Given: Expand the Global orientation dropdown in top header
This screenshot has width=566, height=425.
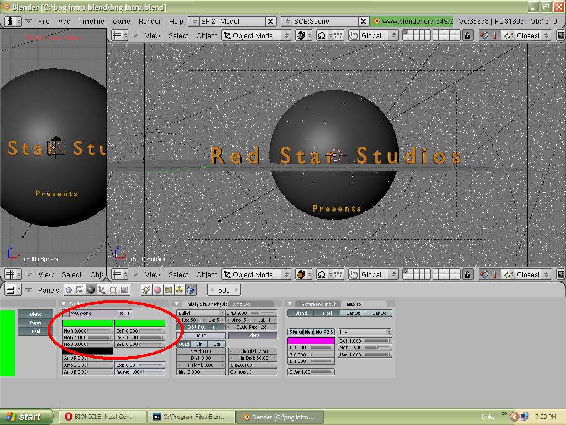Looking at the screenshot, I should pyautogui.click(x=373, y=35).
